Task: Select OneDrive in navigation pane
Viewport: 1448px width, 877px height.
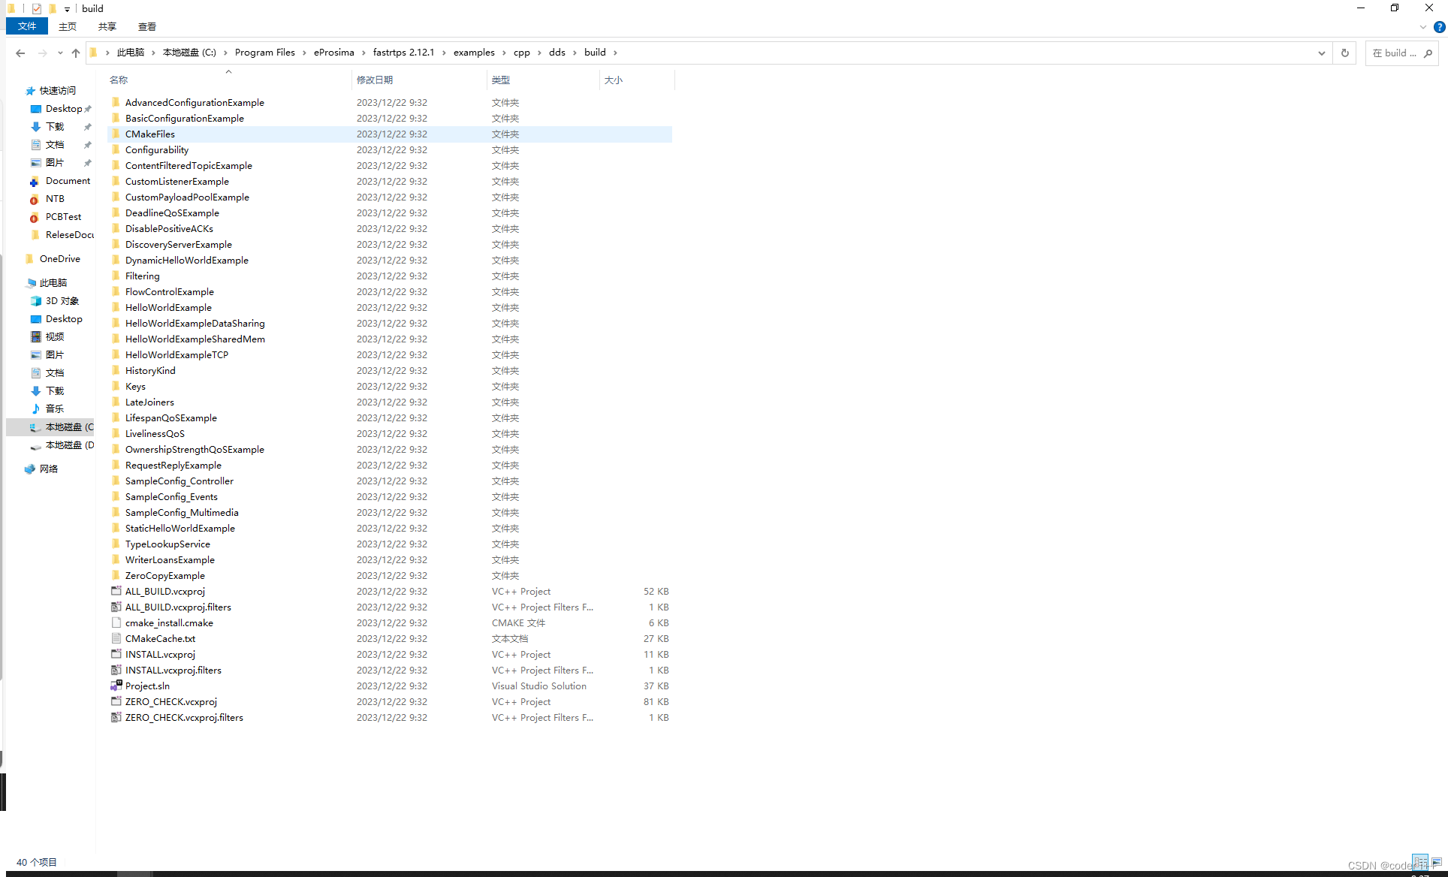Action: (59, 259)
